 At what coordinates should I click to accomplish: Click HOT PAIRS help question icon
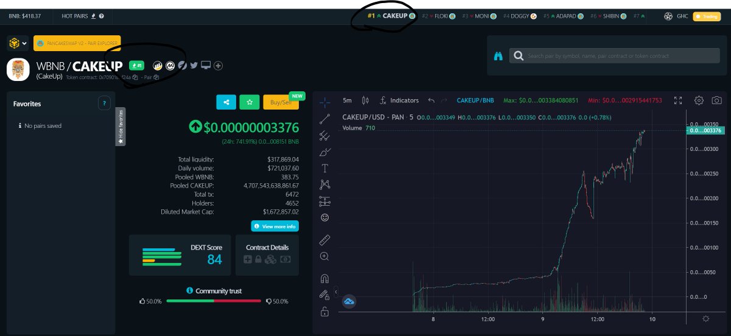click(101, 16)
